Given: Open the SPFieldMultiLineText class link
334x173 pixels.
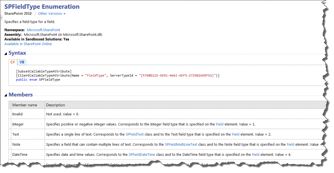Looking at the screenshot, I should pyautogui.click(x=181, y=145).
